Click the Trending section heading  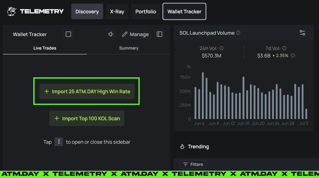coord(198,147)
